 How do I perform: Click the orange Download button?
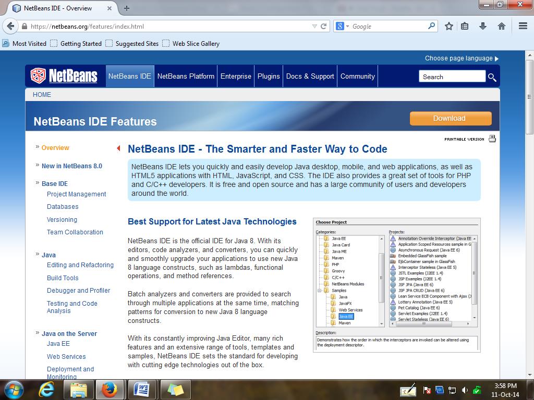450,118
